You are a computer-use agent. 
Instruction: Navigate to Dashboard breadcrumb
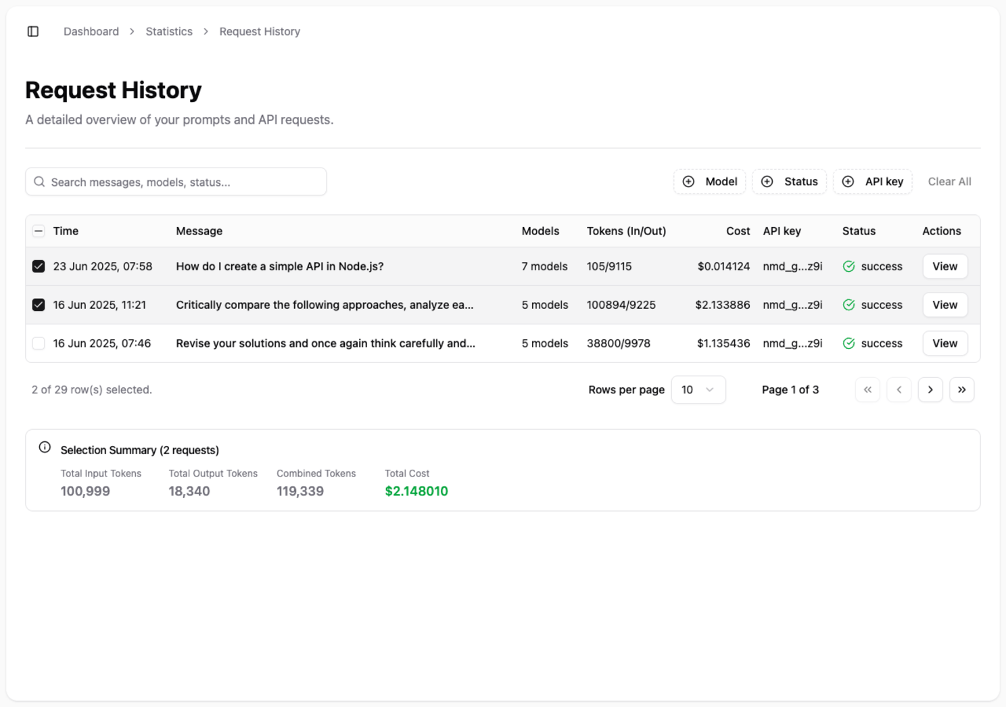(x=91, y=32)
